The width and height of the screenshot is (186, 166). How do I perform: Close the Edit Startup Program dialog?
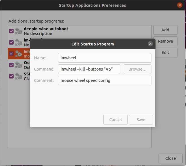click(x=150, y=44)
